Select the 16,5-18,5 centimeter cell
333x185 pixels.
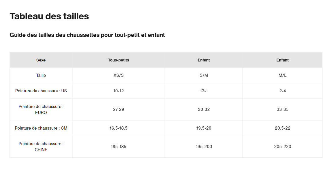[x=118, y=128]
